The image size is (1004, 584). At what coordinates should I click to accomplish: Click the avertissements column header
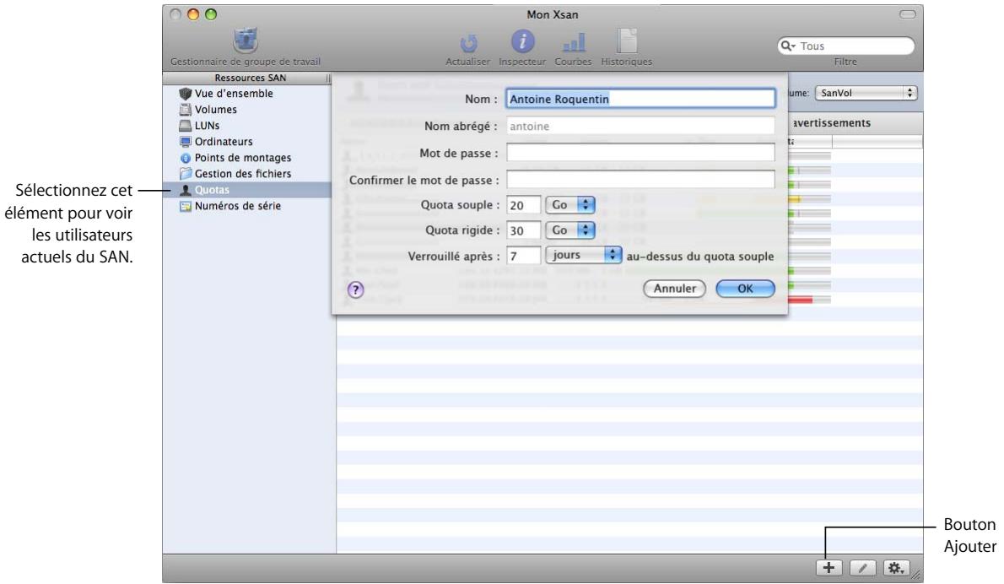[x=831, y=123]
